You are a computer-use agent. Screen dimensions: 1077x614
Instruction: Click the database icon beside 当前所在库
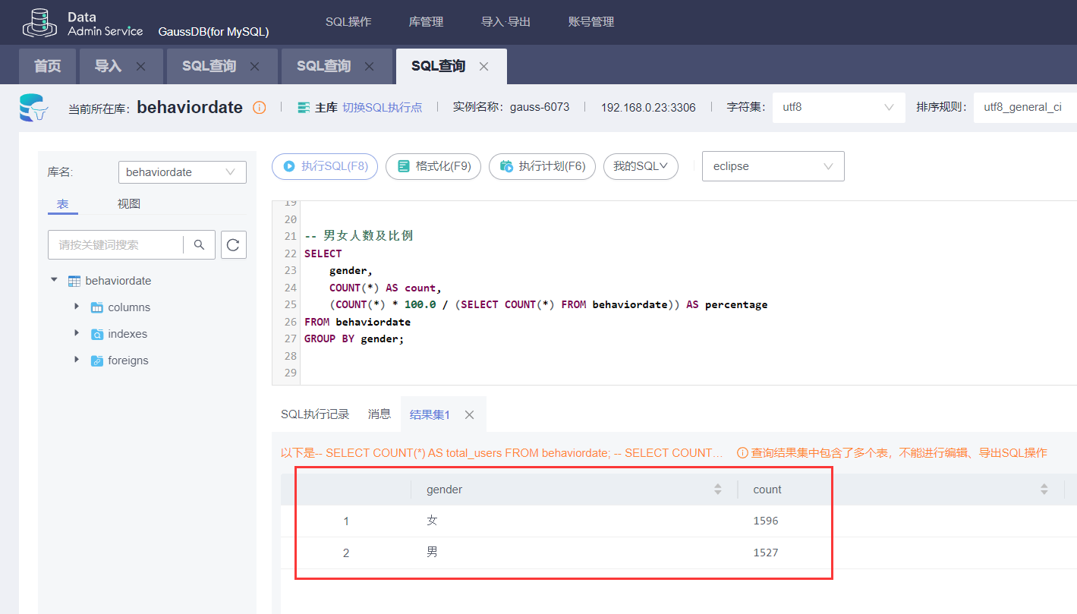tap(34, 107)
